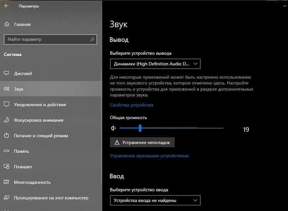
Task: Open Главная settings page
Action: pos(51,24)
